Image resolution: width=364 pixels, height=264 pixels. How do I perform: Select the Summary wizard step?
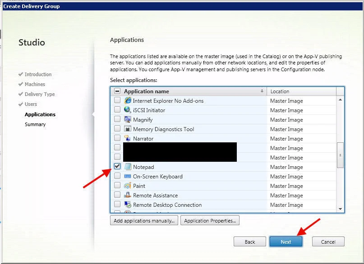[35, 124]
